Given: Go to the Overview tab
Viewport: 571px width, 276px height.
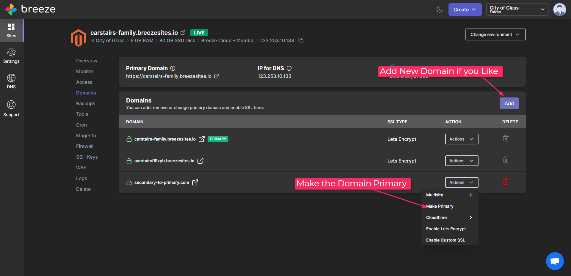Looking at the screenshot, I should 87,61.
